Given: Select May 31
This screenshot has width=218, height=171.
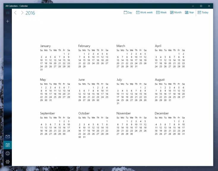Looking at the screenshot, I should (x=50, y=100).
